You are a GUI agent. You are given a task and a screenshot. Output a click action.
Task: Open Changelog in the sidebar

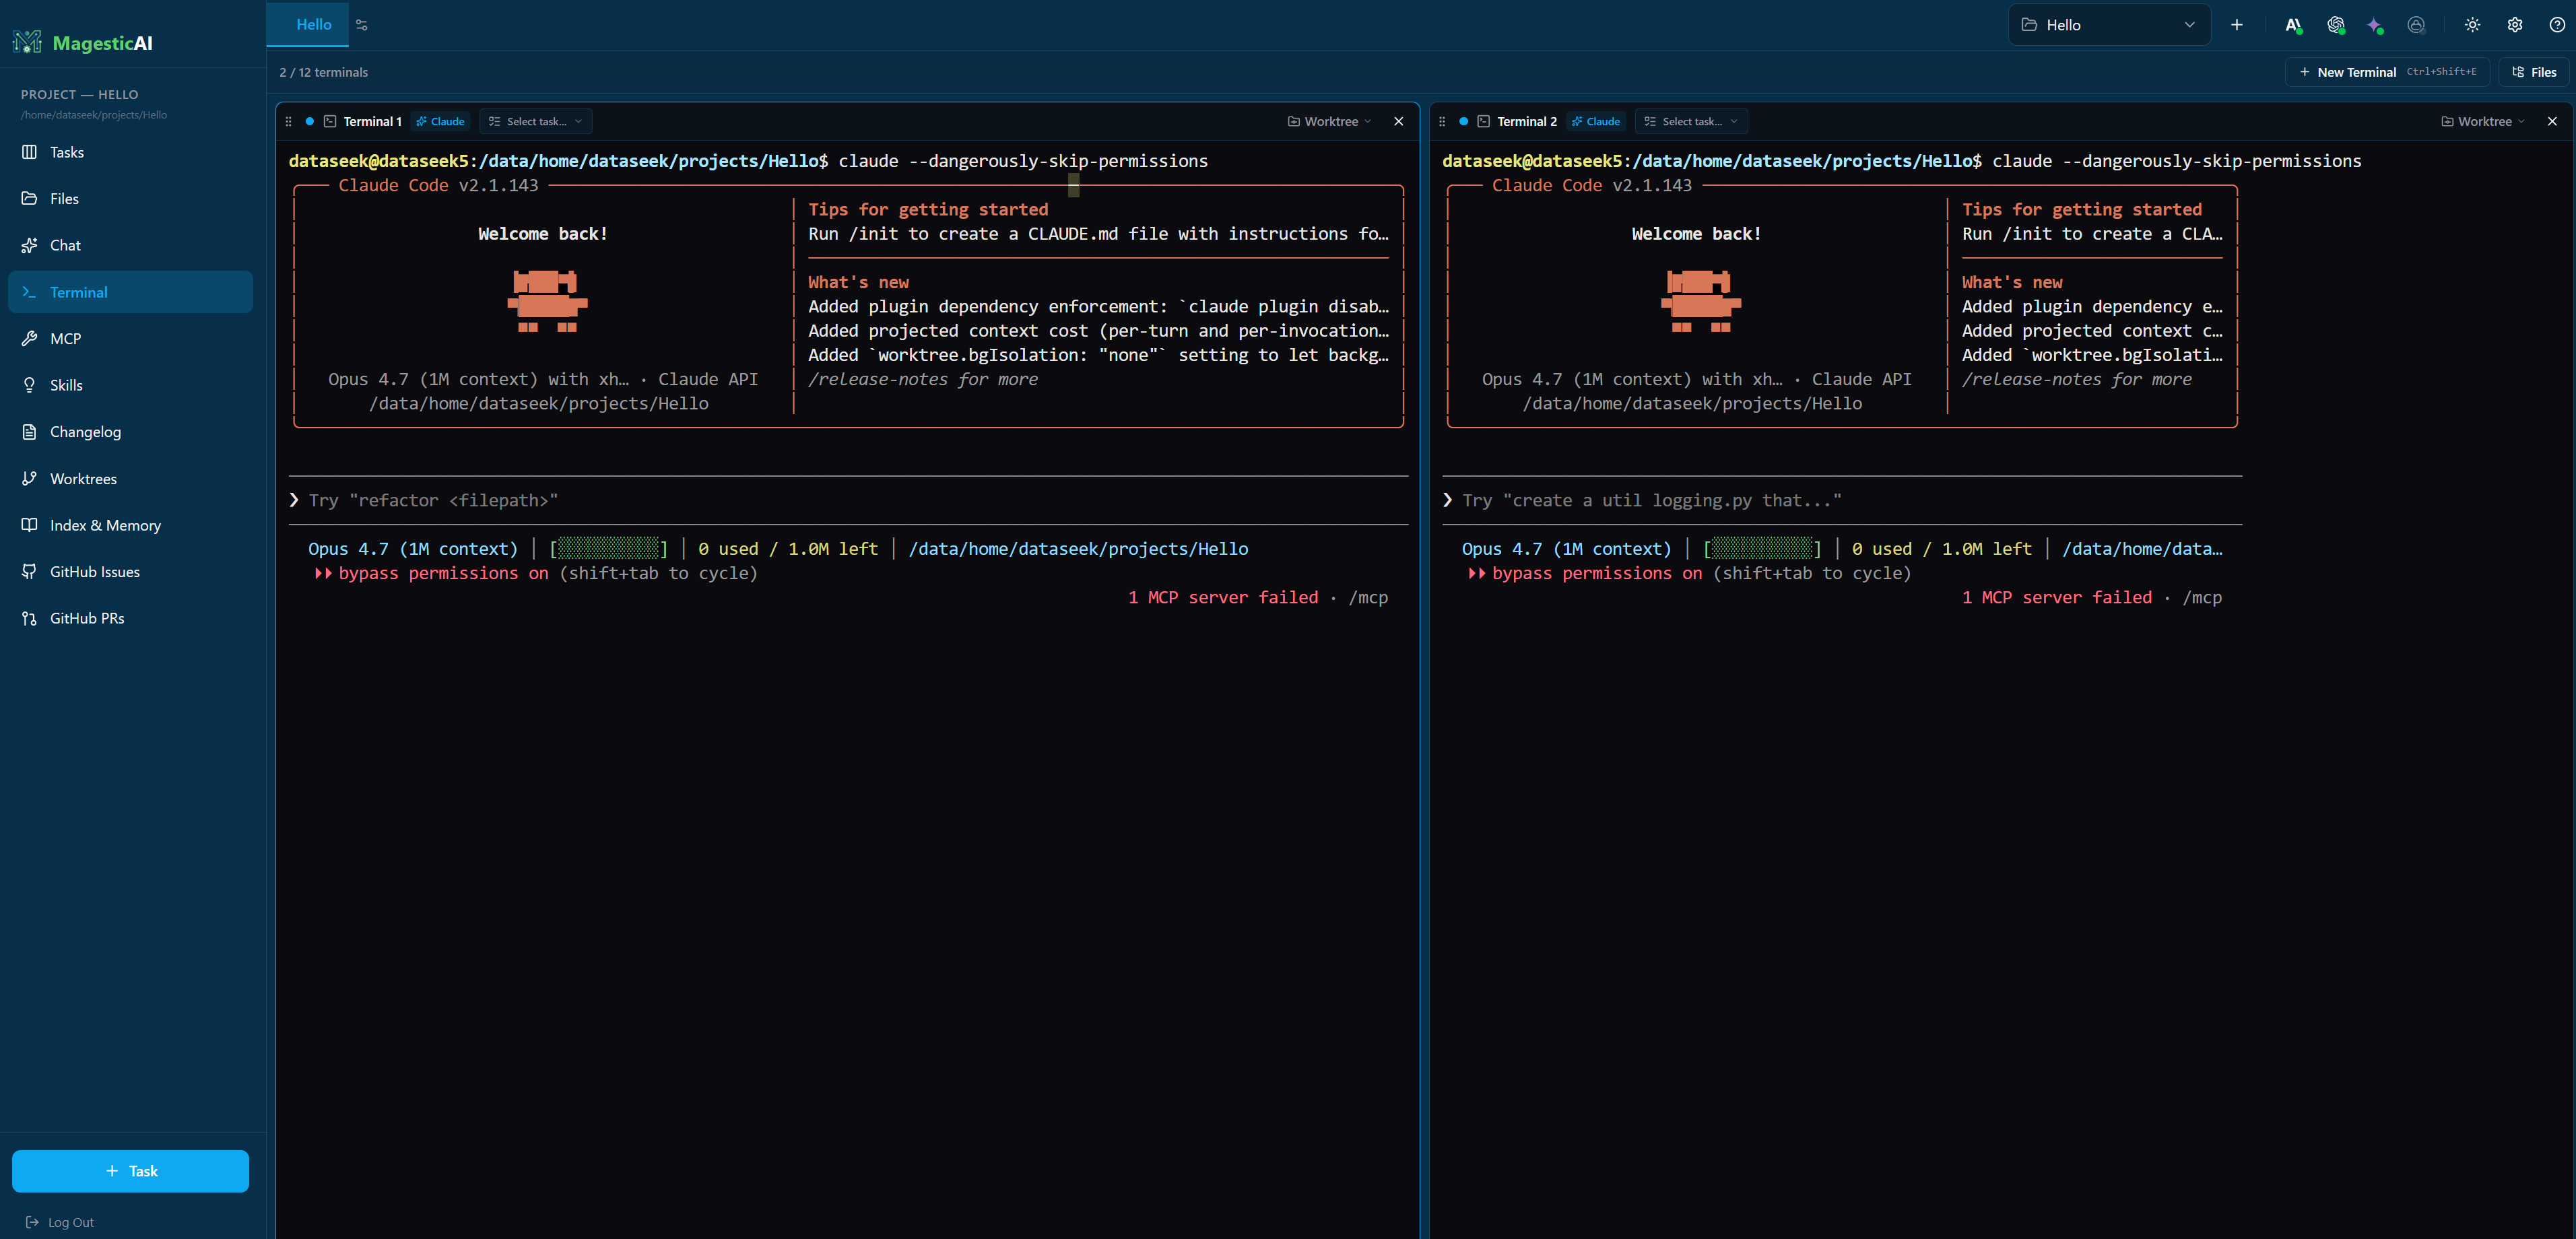pos(130,432)
